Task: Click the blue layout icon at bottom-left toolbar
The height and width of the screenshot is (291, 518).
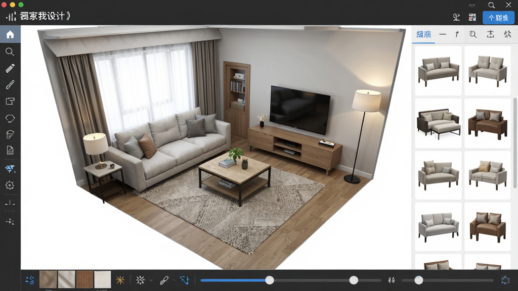Action: click(x=30, y=280)
